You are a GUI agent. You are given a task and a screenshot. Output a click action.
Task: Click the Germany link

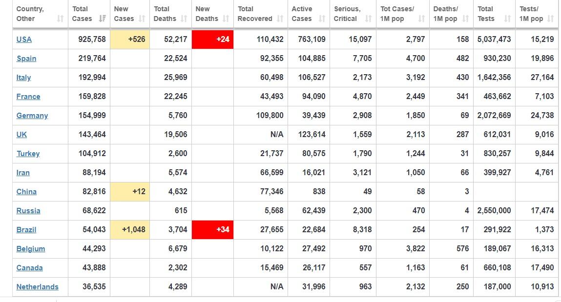[x=32, y=116]
